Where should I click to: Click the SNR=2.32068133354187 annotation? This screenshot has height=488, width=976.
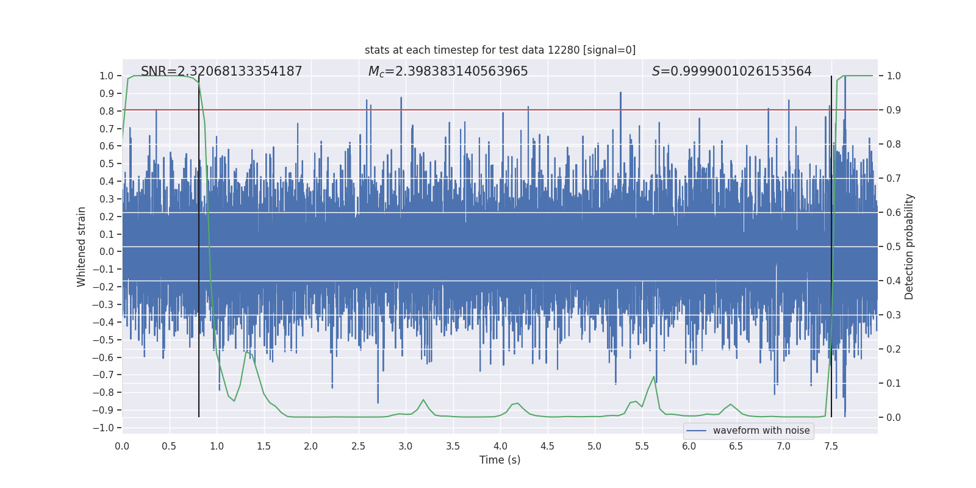221,71
